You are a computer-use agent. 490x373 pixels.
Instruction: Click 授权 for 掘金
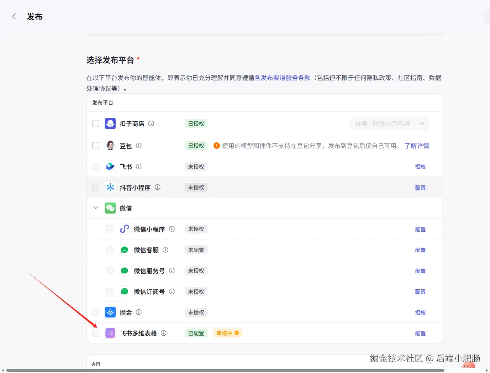pyautogui.click(x=420, y=312)
